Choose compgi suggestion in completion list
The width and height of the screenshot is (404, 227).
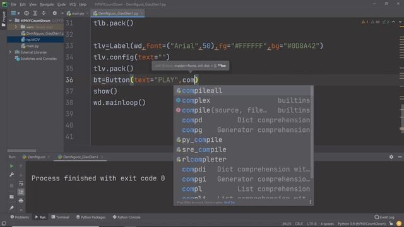pos(243,179)
